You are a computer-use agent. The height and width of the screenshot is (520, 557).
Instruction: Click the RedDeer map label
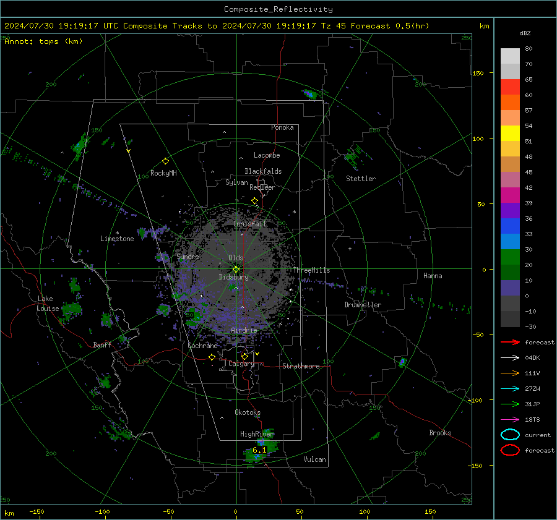tap(262, 187)
